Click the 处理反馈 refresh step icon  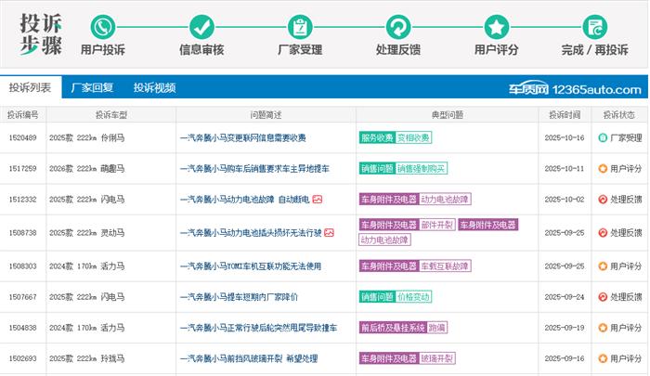pyautogui.click(x=398, y=26)
